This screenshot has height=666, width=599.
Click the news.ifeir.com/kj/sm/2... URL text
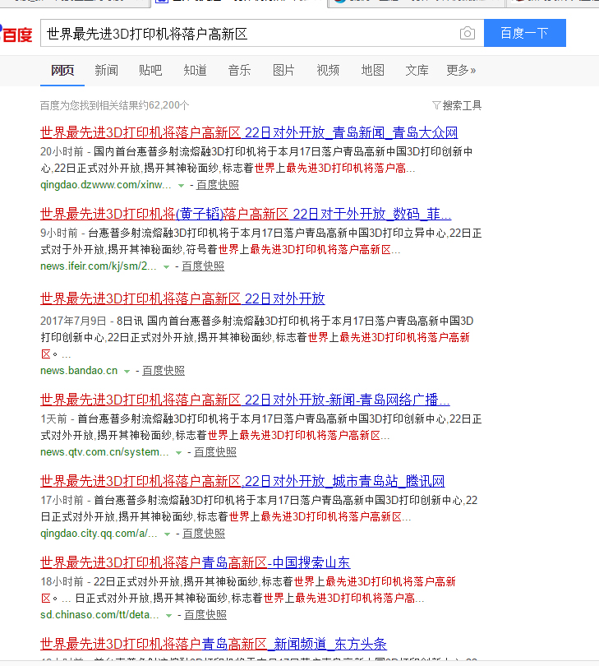click(99, 266)
